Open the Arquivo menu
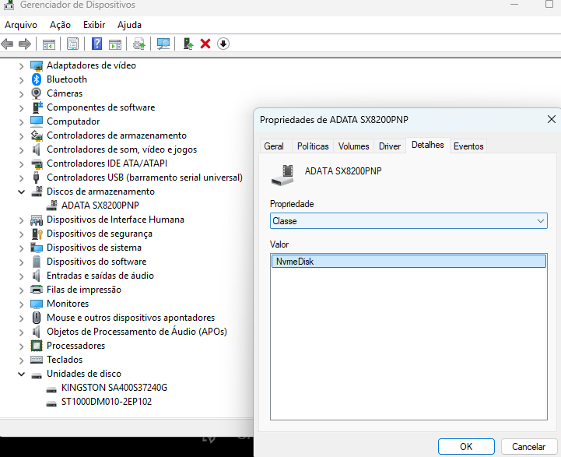Image resolution: width=561 pixels, height=457 pixels. click(x=21, y=25)
